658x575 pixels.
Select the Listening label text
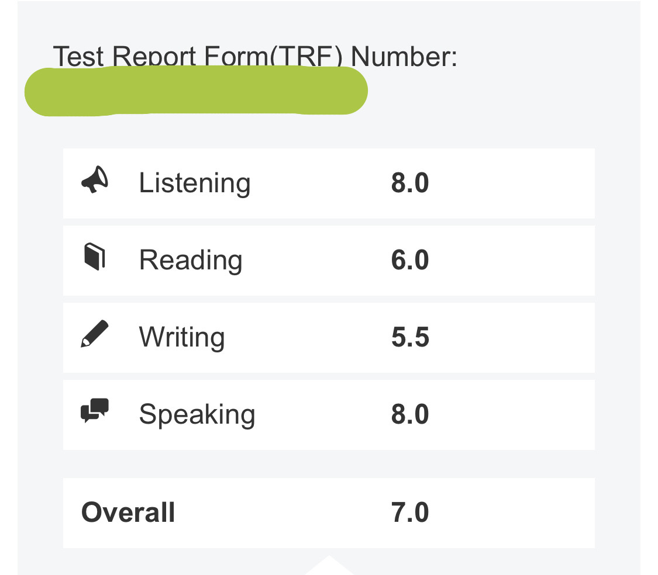(195, 183)
